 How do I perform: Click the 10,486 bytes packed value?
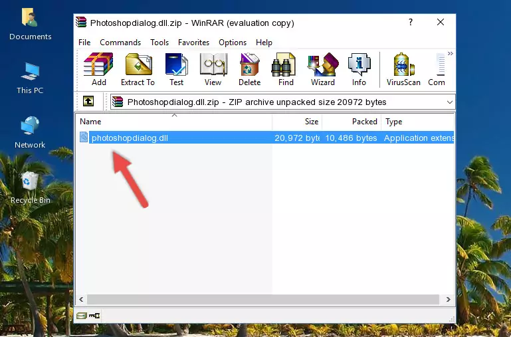[351, 138]
